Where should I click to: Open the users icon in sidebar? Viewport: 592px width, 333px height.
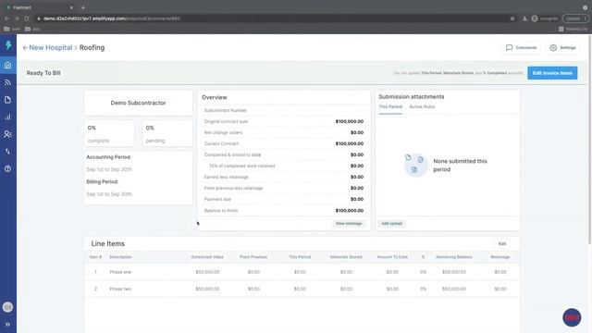(8, 134)
